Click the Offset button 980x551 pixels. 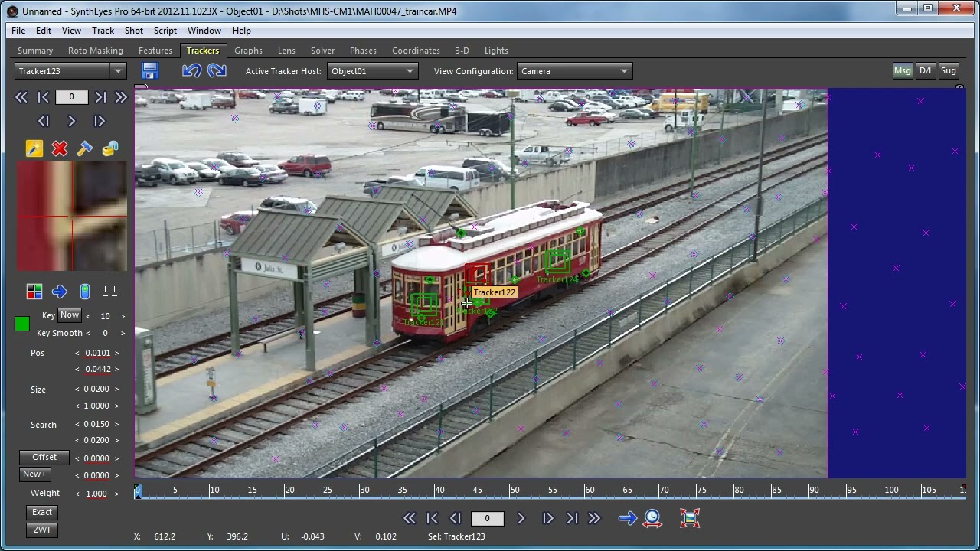tap(44, 458)
